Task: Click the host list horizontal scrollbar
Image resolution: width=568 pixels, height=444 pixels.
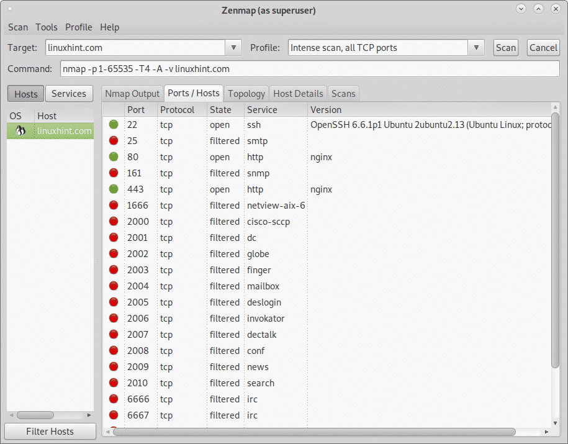Action: pyautogui.click(x=35, y=415)
